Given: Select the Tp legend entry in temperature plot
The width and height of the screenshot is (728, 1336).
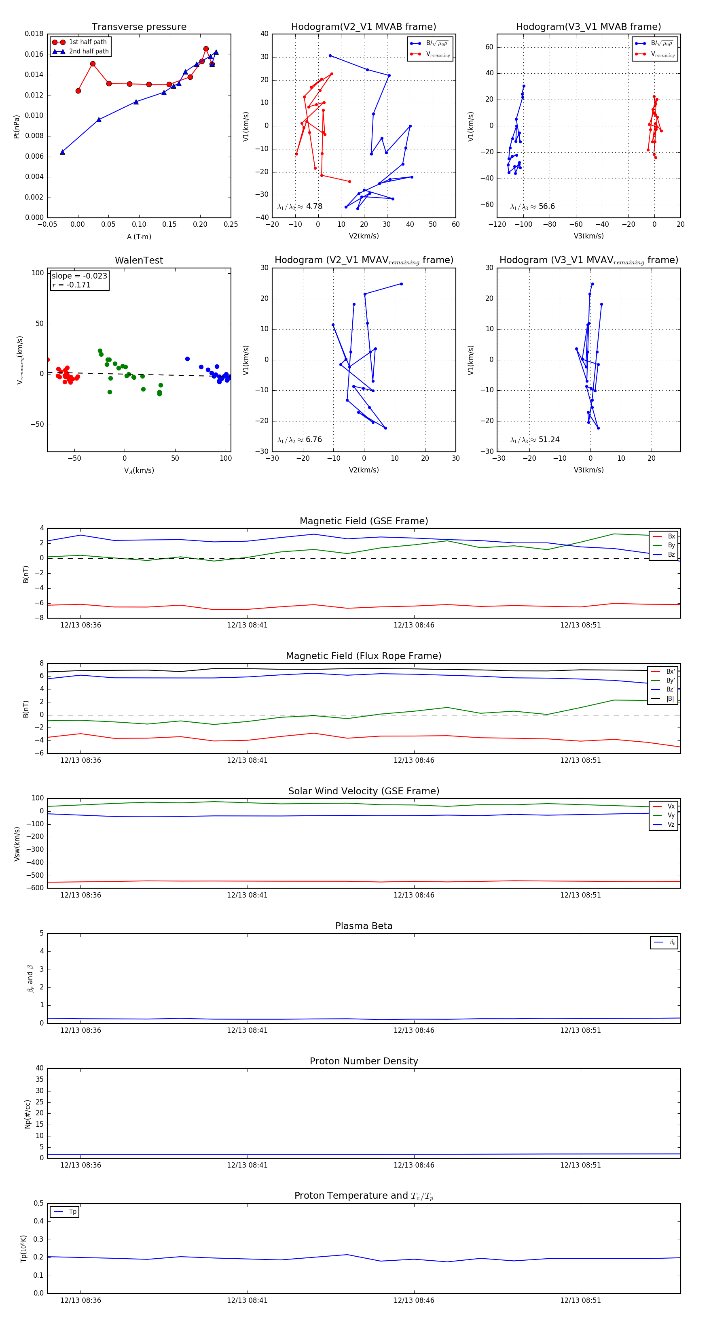Looking at the screenshot, I should (x=65, y=1212).
